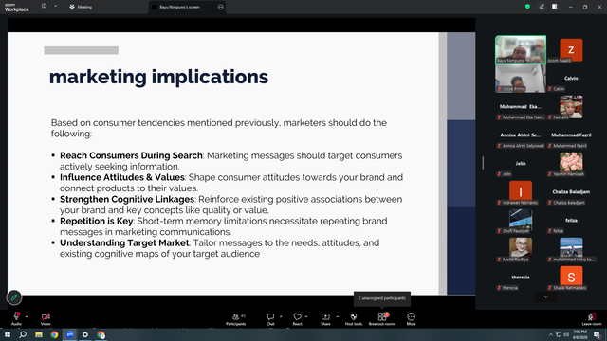Switch to the Meeting tab
Viewport: 607px width, 341px height.
pyautogui.click(x=81, y=7)
